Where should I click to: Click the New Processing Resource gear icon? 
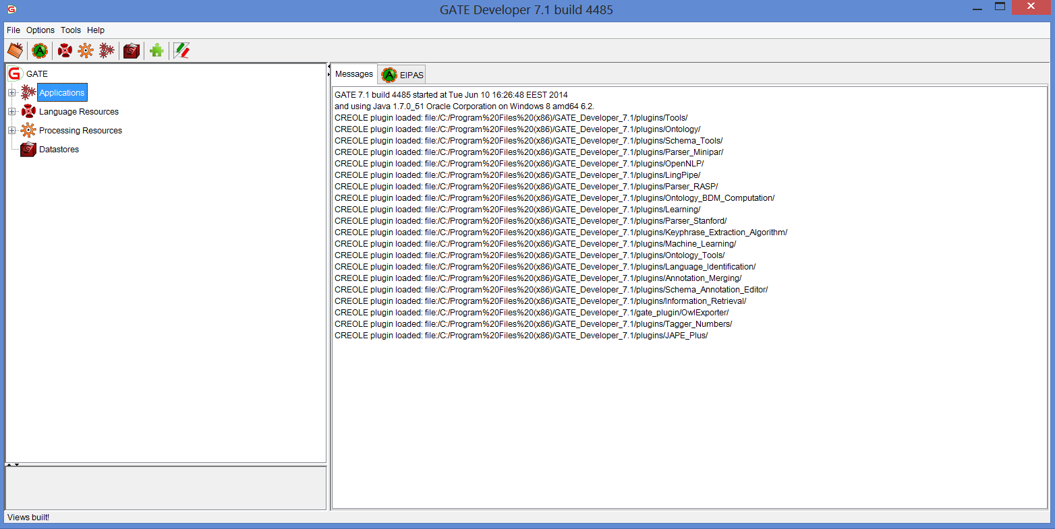86,51
